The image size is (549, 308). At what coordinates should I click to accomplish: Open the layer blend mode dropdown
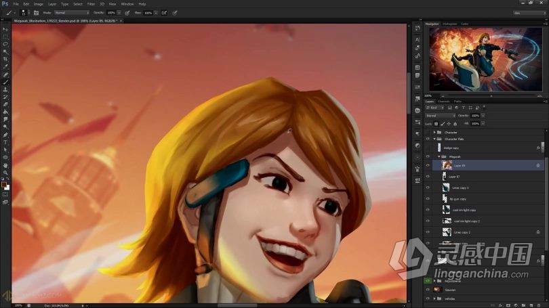point(441,116)
